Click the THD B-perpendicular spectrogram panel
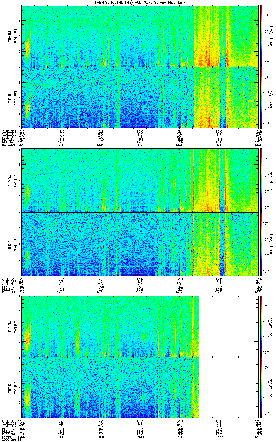This screenshot has height=442, width=276. pyautogui.click(x=140, y=180)
